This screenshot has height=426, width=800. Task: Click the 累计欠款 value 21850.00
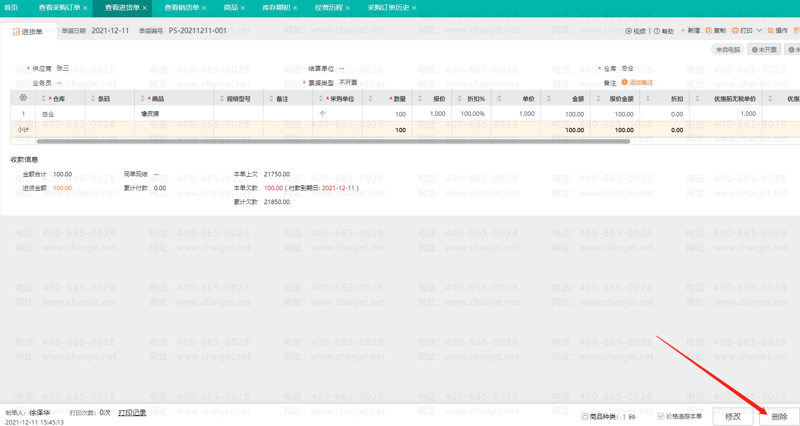point(277,202)
